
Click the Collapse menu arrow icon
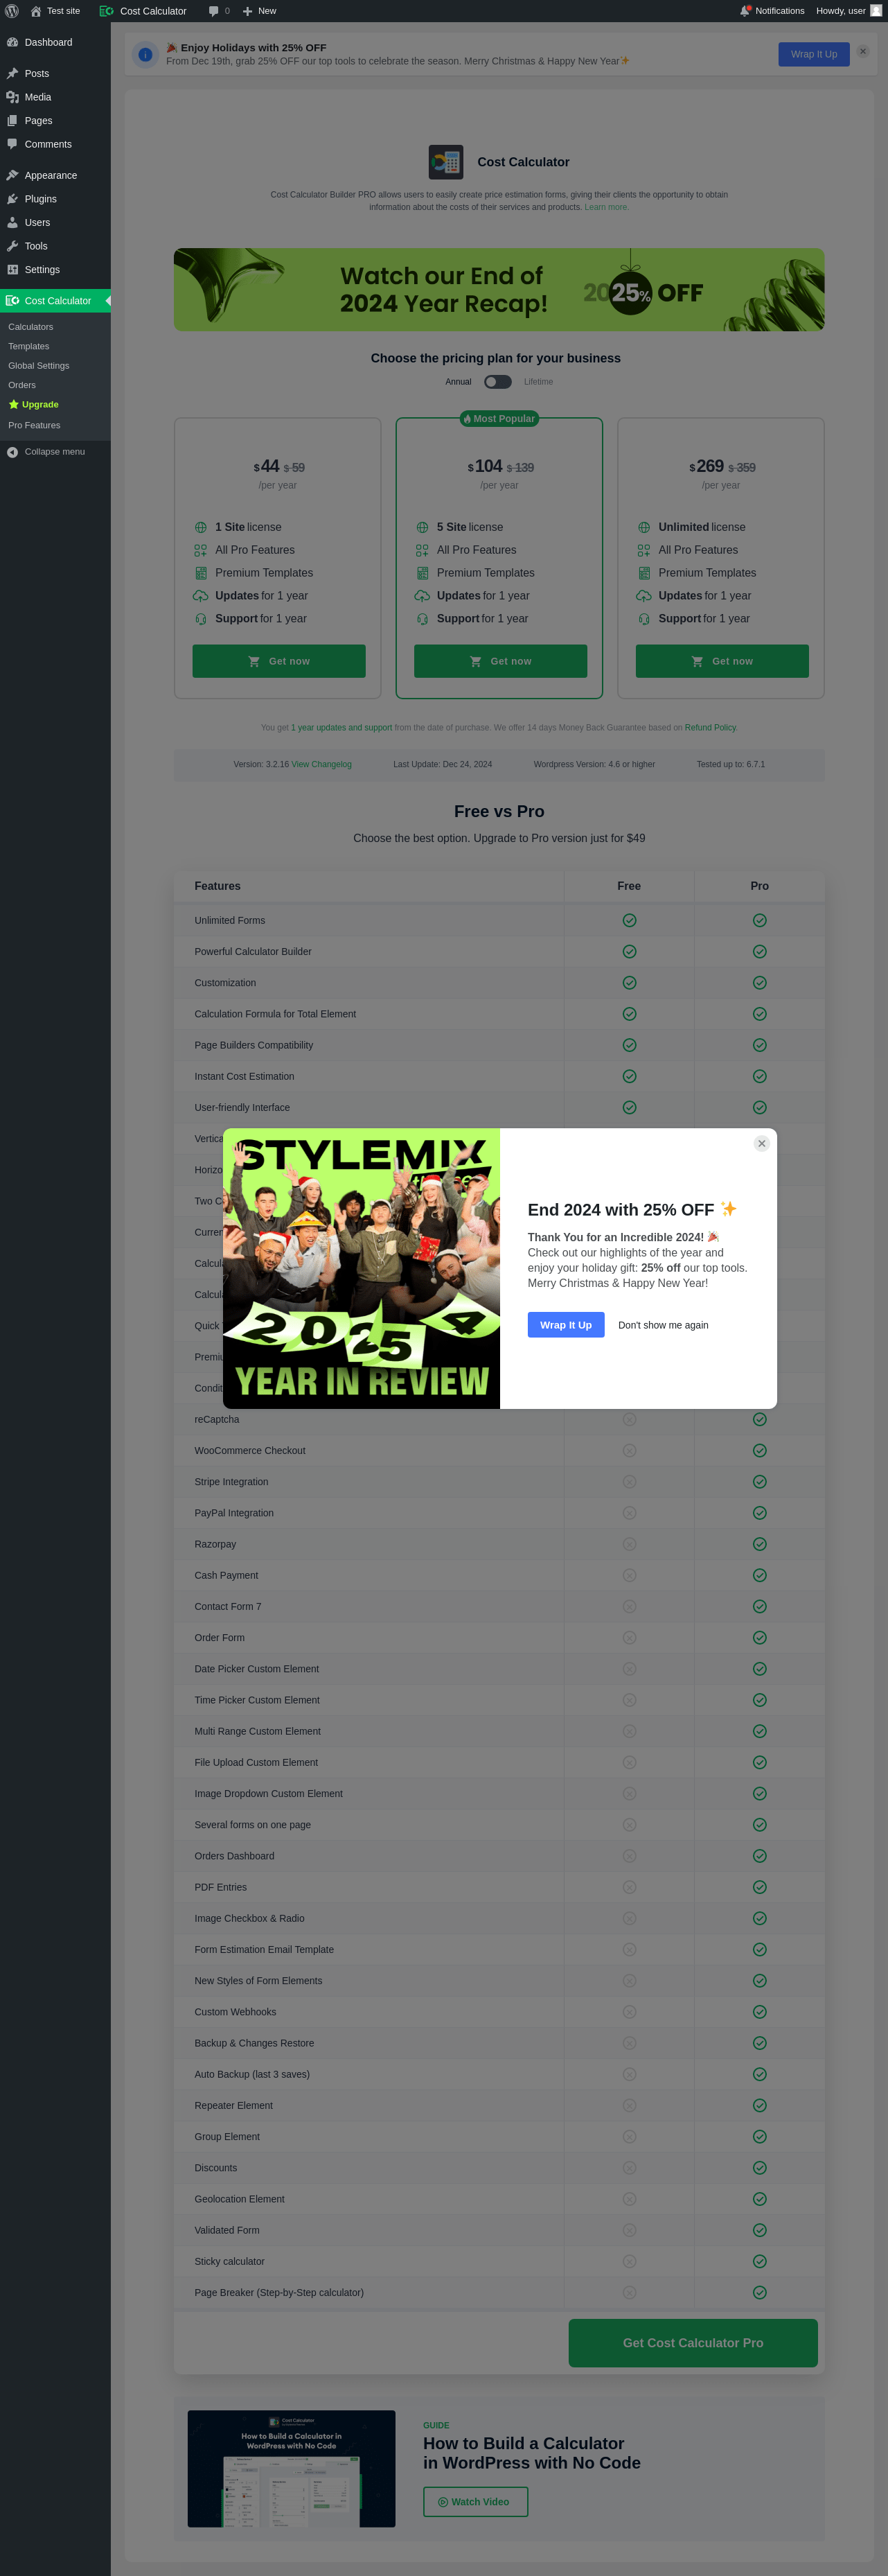point(12,452)
